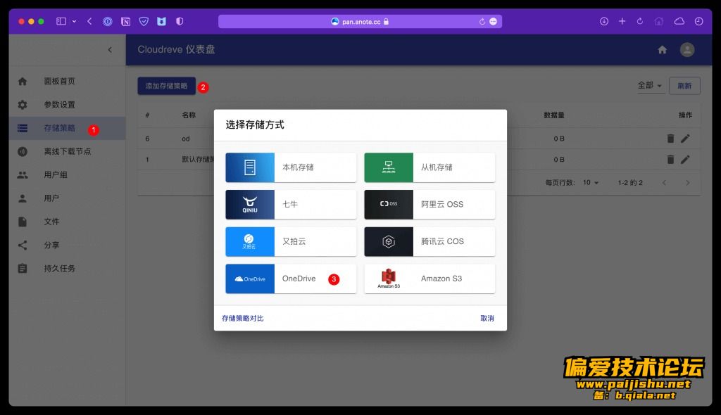Click the home icon in the dashboard header
Image resolution: width=721 pixels, height=415 pixels.
click(662, 50)
